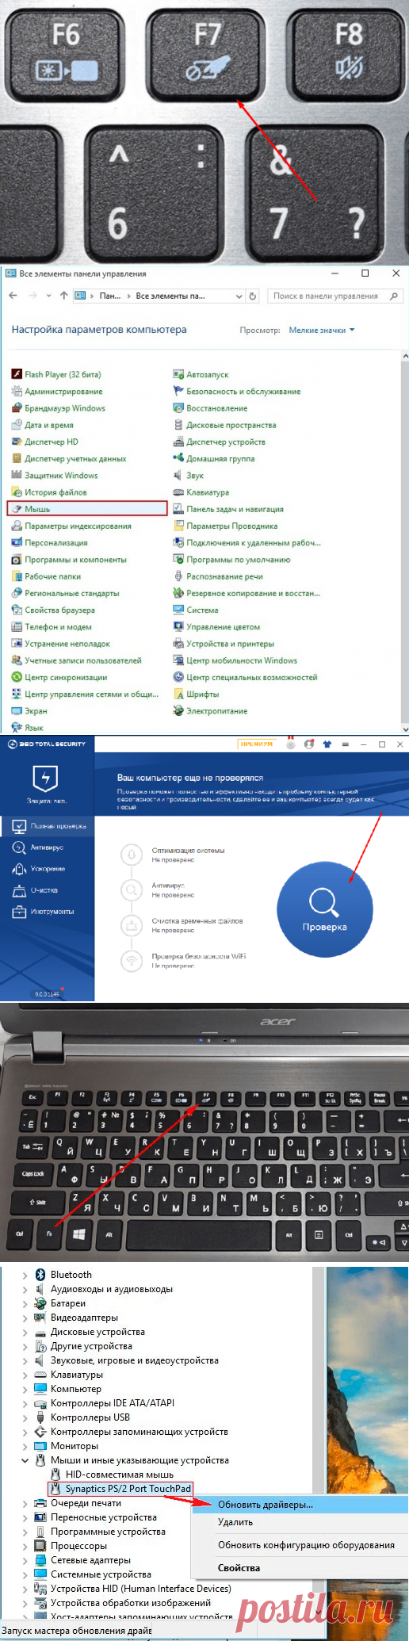This screenshot has height=1641, width=409.
Task: Select Очистка in 360 sidebar
Action: (47, 890)
